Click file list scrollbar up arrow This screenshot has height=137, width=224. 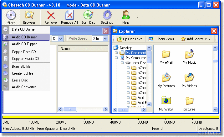pyautogui.click(x=215, y=48)
